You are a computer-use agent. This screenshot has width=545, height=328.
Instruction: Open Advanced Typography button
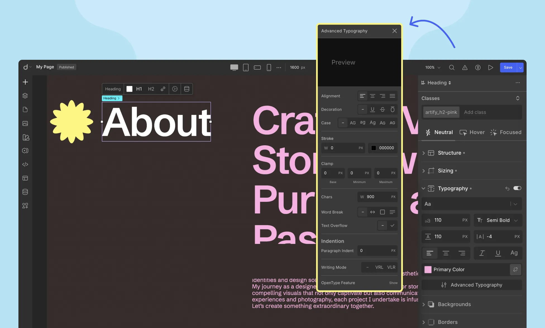coord(472,285)
